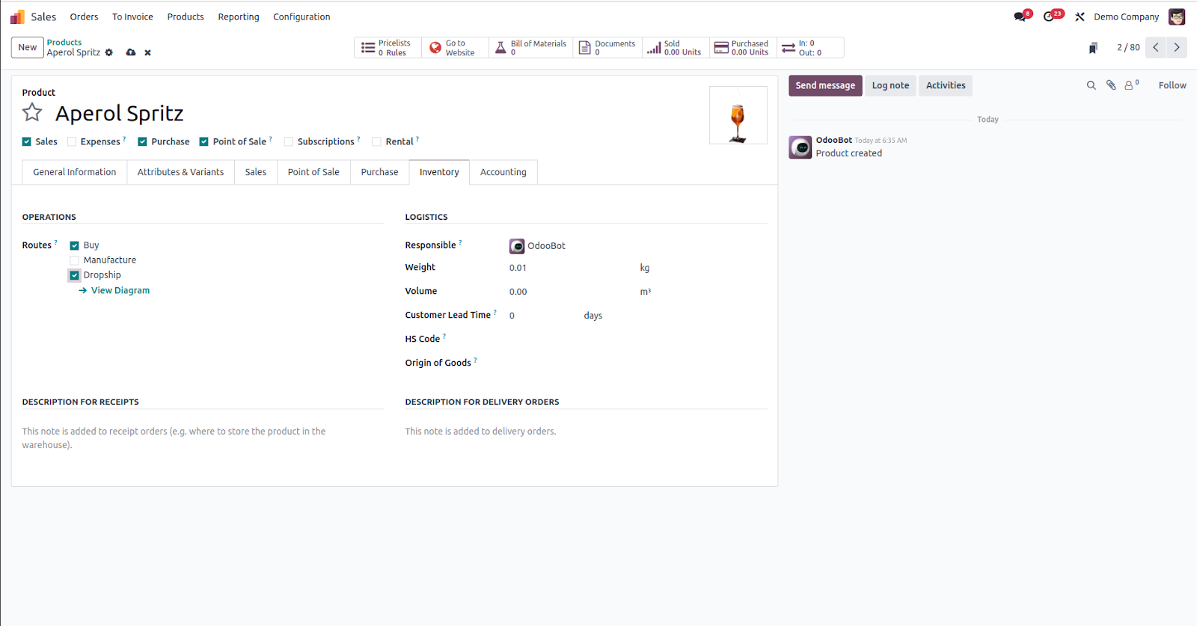Open Documents stat button

point(607,48)
